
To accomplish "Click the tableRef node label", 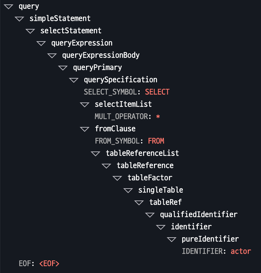I will pyautogui.click(x=166, y=202).
